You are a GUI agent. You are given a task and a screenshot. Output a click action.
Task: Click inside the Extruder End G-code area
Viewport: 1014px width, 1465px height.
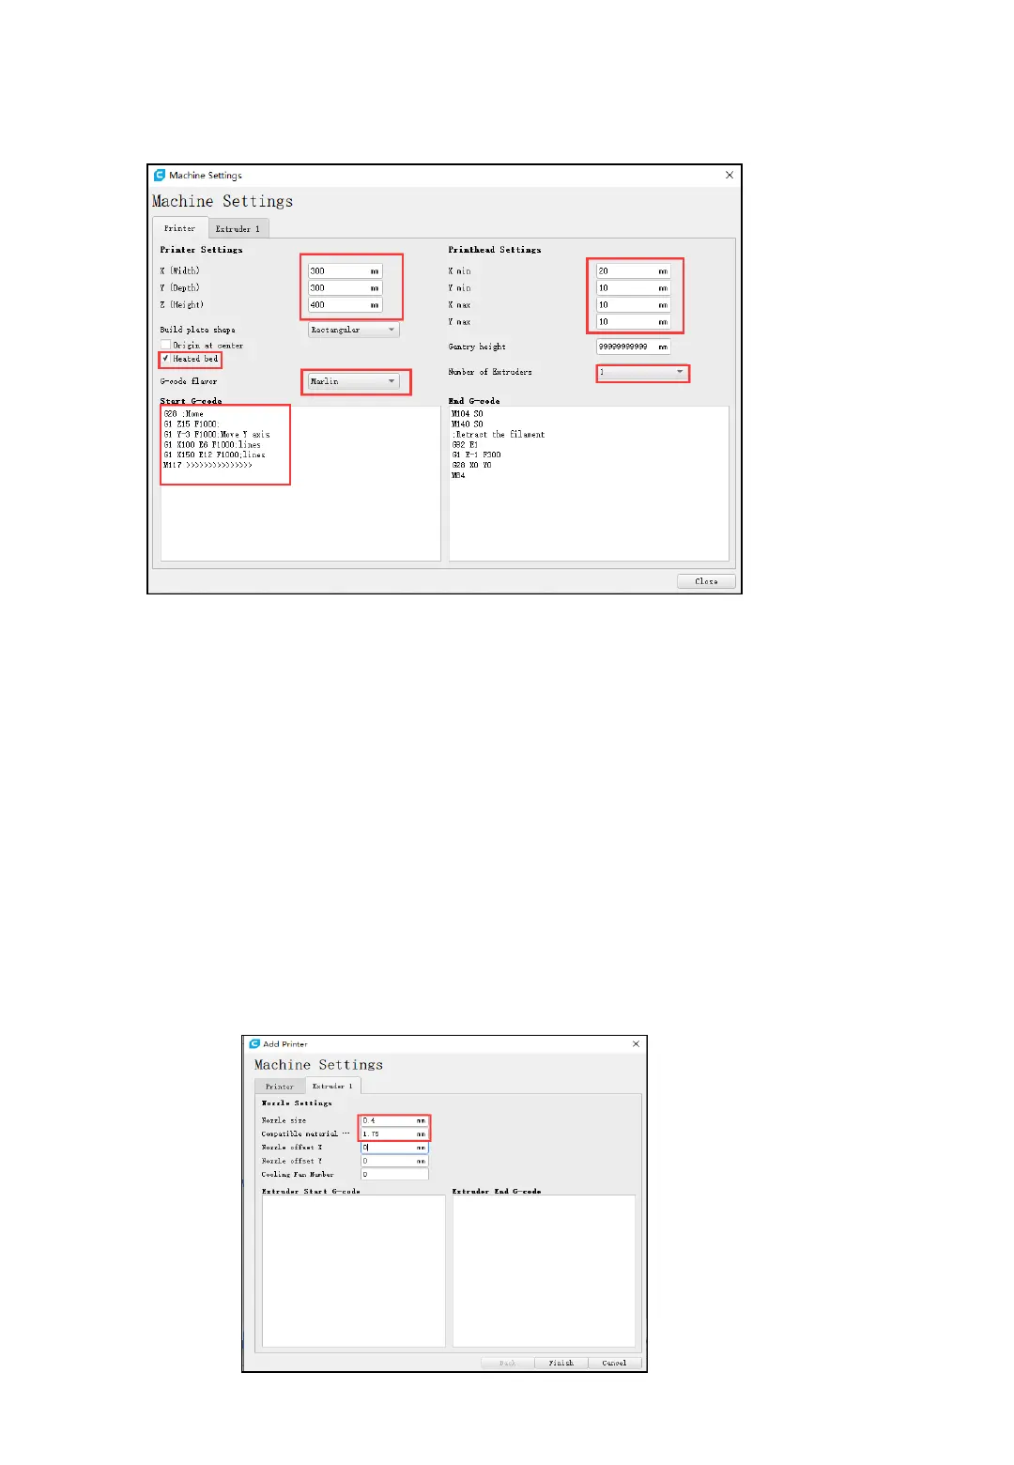tap(544, 1271)
